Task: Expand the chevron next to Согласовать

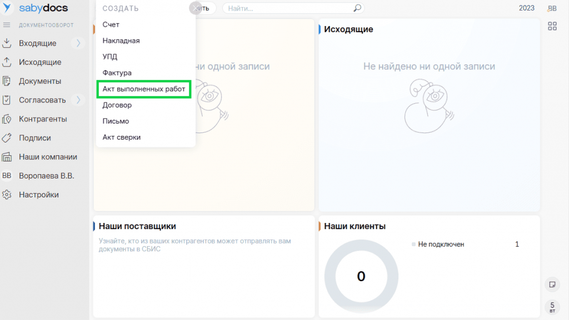Action: (x=78, y=100)
